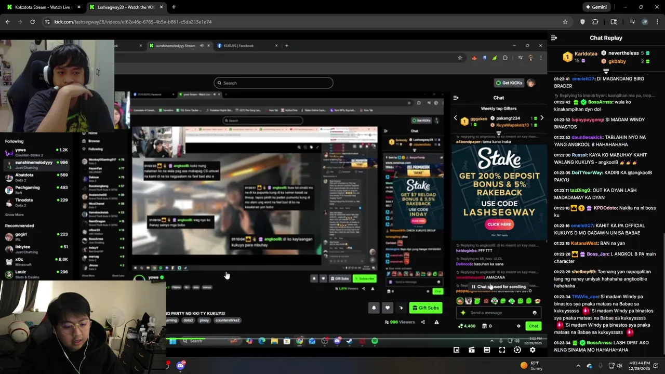665x374 pixels.
Task: Open the JP Chrome profile menu
Action: [645, 22]
